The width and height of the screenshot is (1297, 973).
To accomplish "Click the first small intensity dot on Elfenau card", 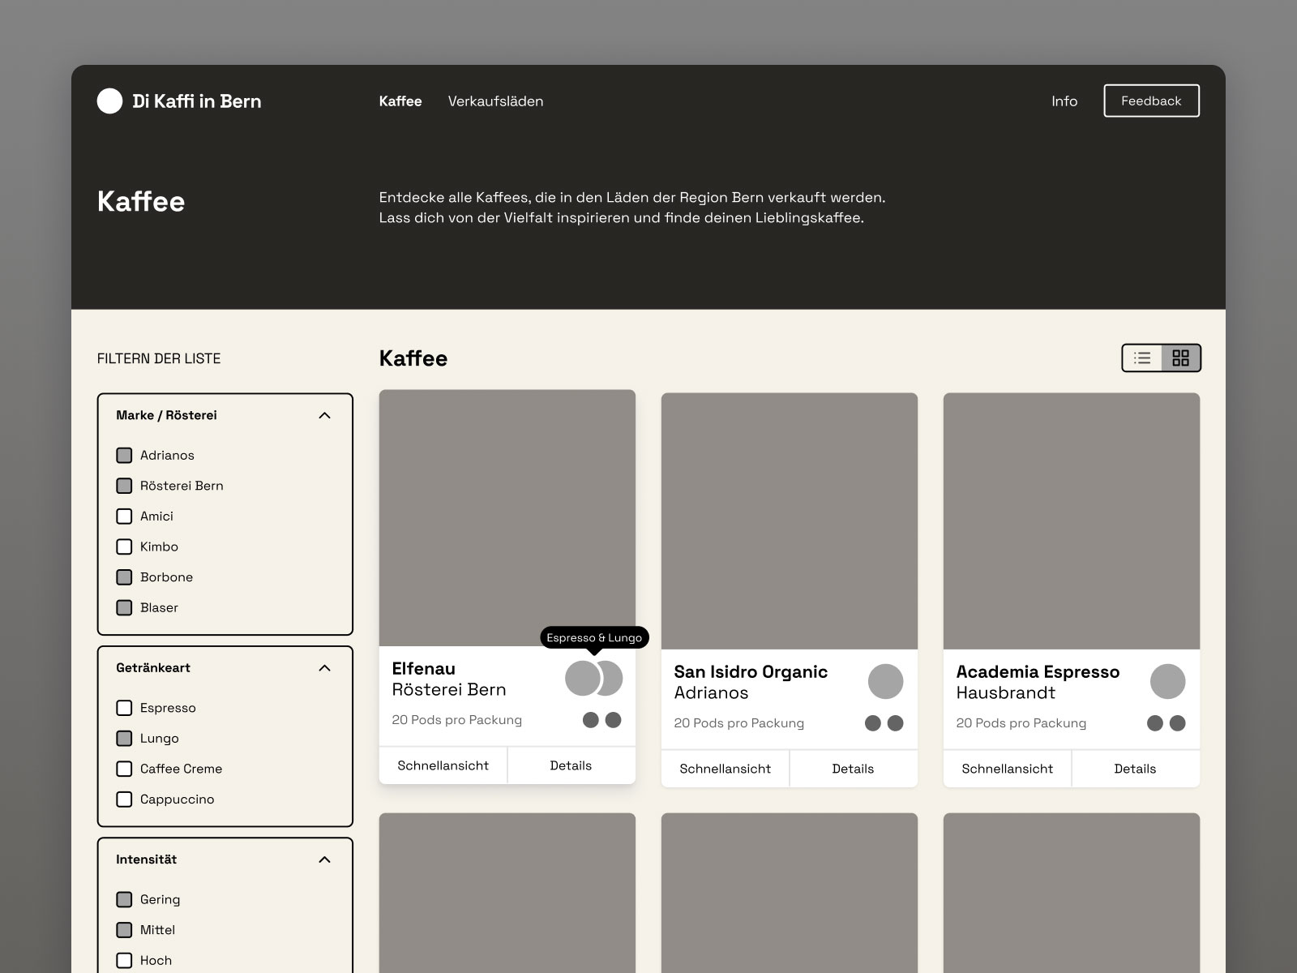I will [x=591, y=719].
